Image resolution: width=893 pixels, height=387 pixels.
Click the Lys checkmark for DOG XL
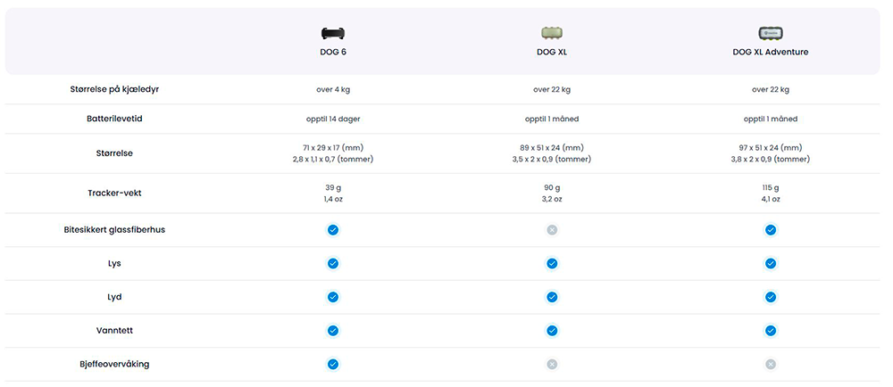pos(552,264)
